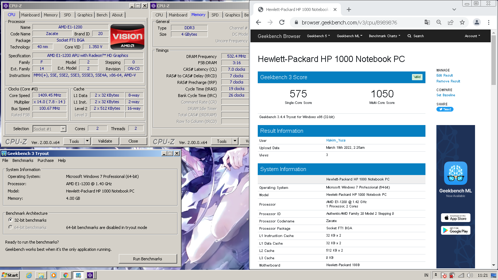Image resolution: width=498 pixels, height=280 pixels.
Task: Reload the Geekbench page
Action: pos(282,22)
